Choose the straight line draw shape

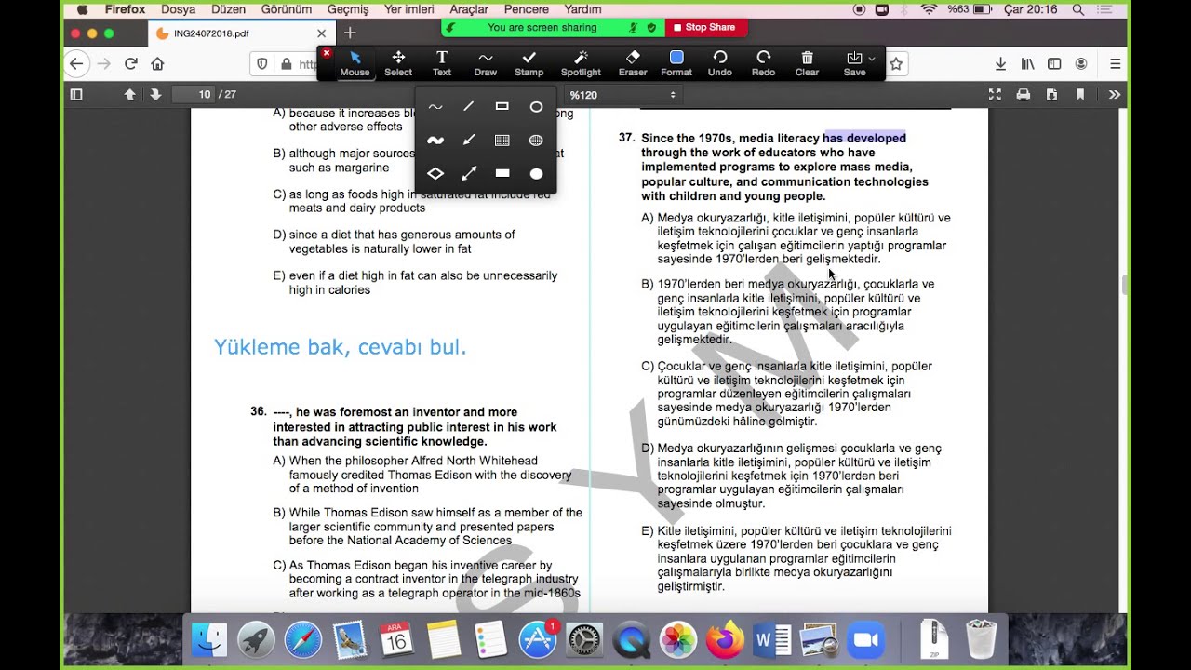469,107
